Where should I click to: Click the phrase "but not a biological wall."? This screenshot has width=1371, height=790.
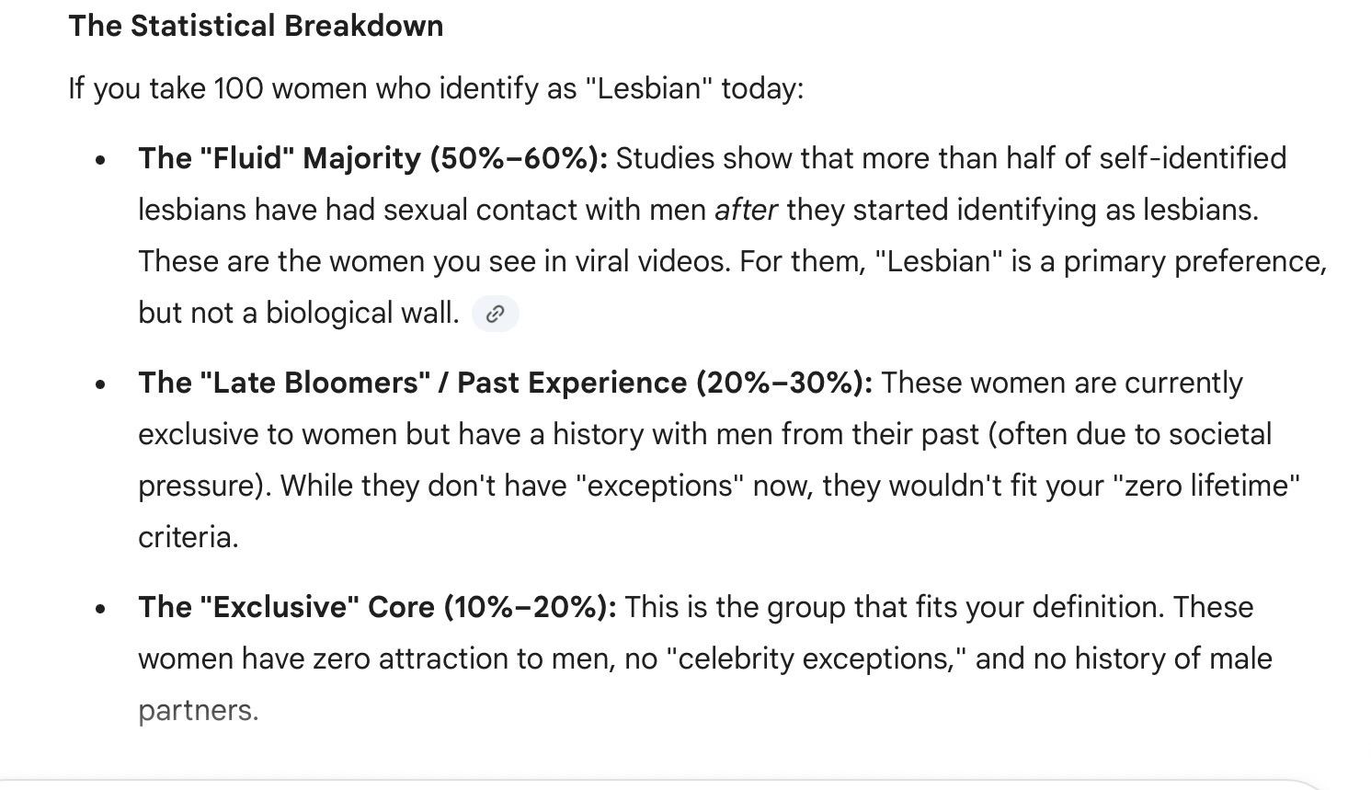[299, 313]
